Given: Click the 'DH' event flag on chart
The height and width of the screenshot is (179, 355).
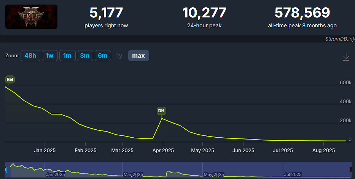Looking at the screenshot, I should click(161, 111).
